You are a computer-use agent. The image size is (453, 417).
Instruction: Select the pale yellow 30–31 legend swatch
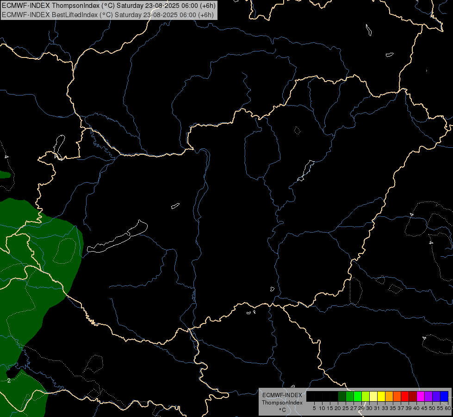(373, 396)
